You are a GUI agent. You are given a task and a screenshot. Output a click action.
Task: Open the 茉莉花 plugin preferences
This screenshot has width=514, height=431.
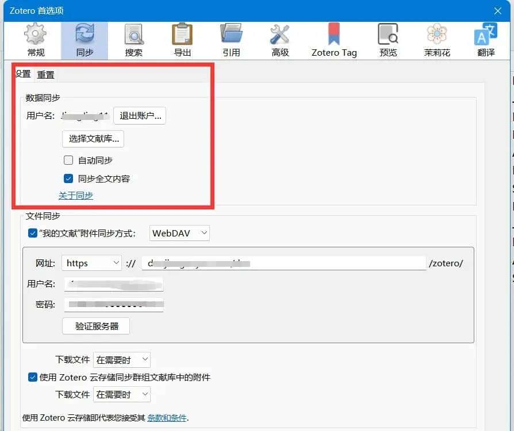coord(436,39)
